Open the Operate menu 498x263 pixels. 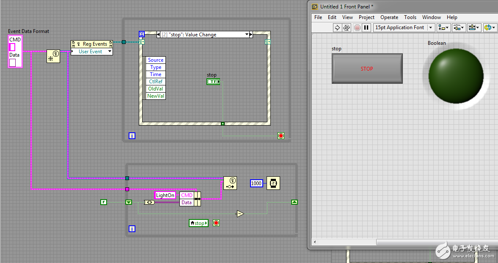coord(389,17)
